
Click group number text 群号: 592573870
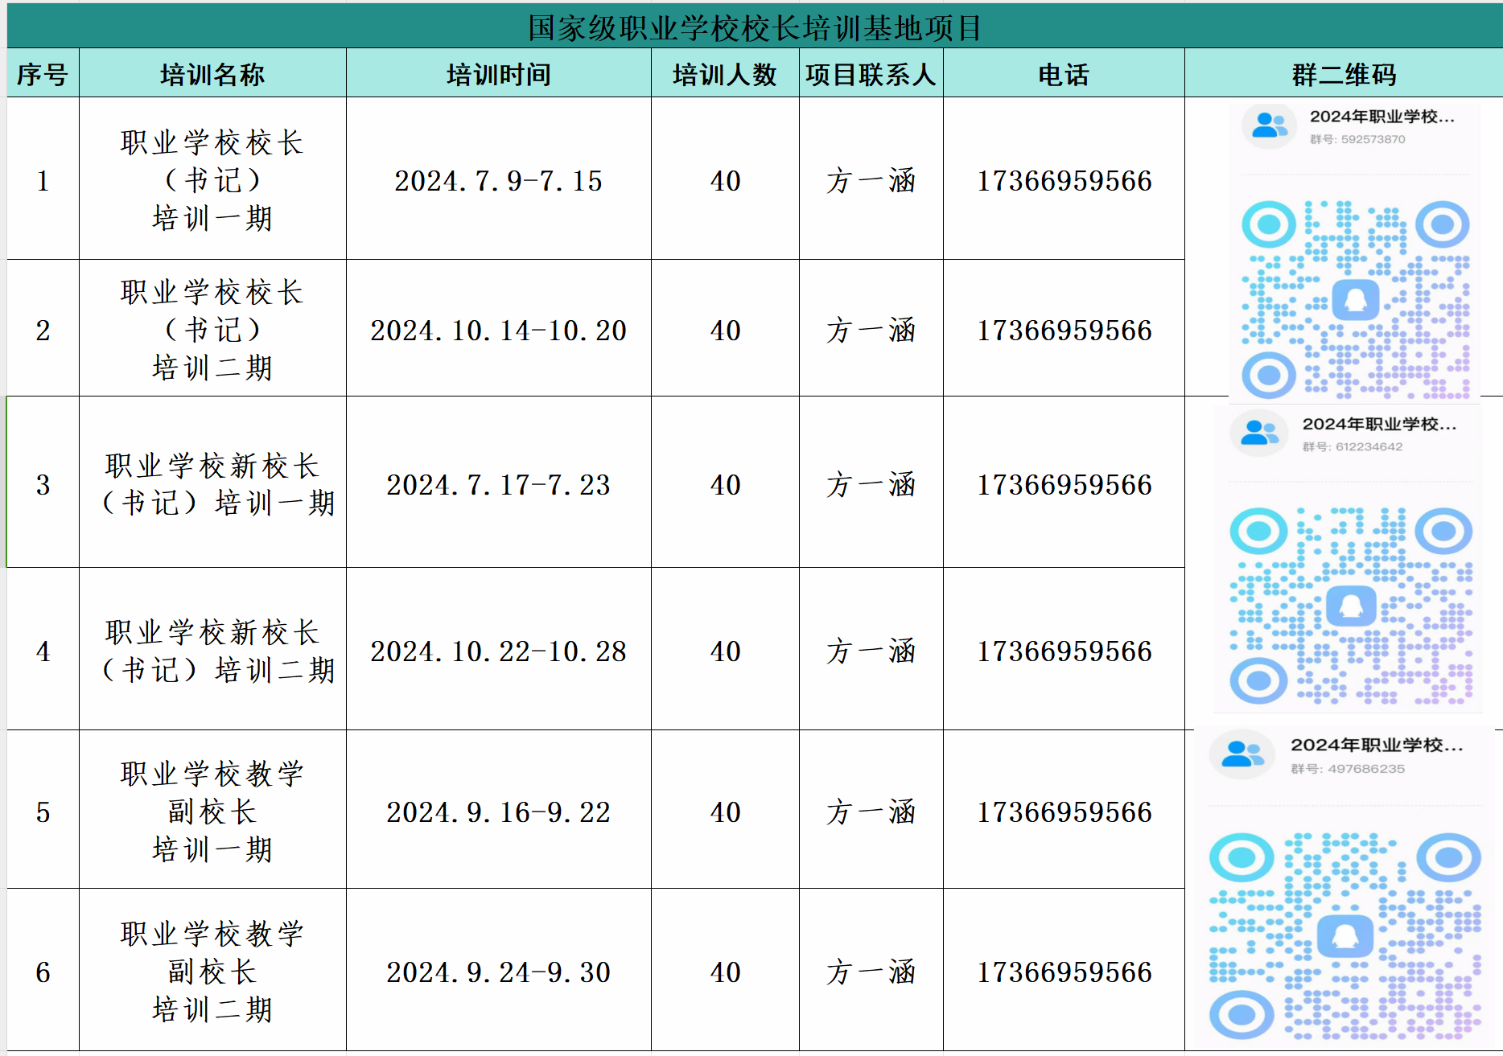(x=1357, y=139)
